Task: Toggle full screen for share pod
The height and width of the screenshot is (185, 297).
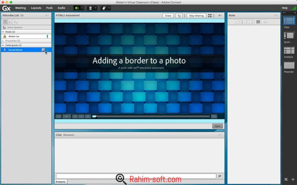Action: tap(210, 16)
